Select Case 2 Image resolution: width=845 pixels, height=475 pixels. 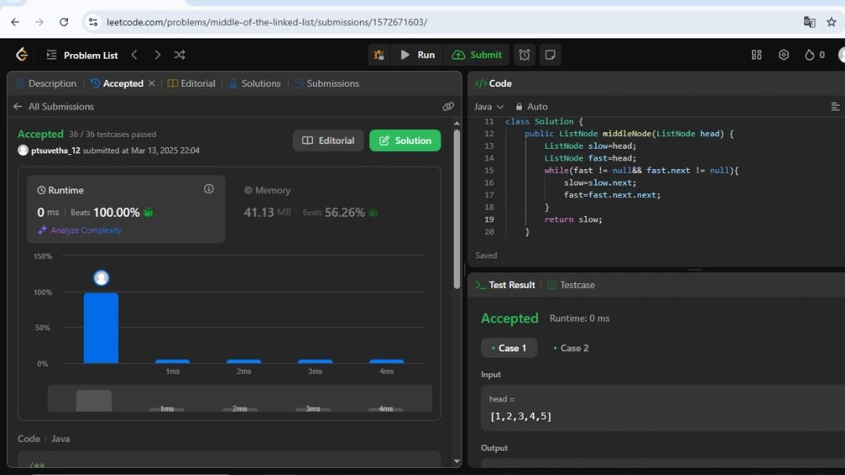[571, 348]
